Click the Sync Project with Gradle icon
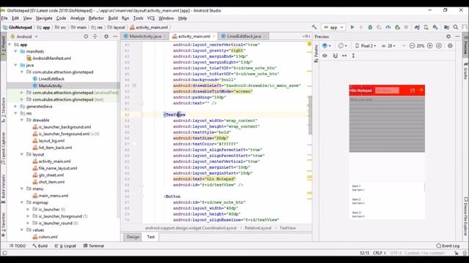The height and width of the screenshot is (263, 469). [417, 27]
